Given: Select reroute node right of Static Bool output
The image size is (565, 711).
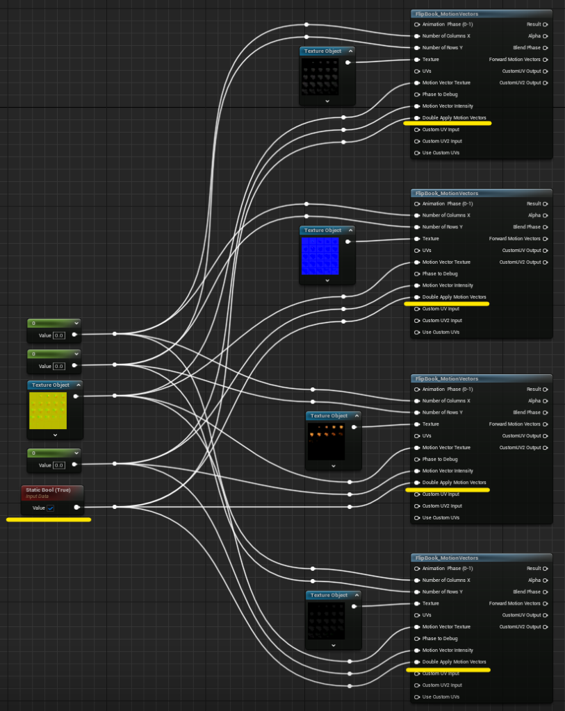Looking at the screenshot, I should [x=115, y=507].
